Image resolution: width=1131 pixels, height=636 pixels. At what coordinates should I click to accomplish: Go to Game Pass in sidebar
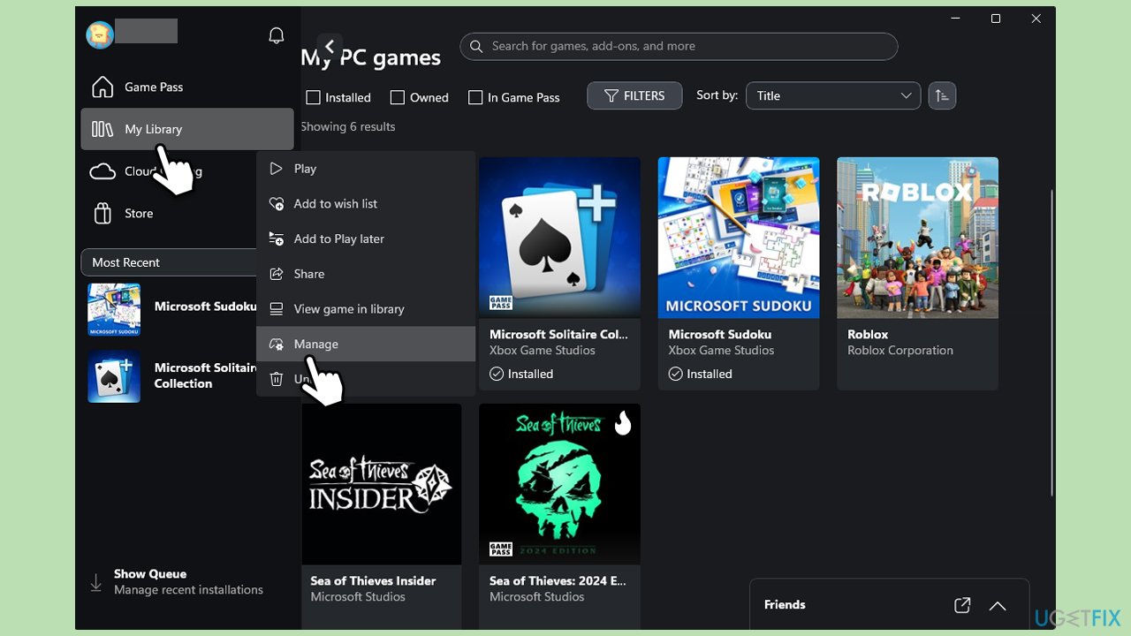(187, 87)
